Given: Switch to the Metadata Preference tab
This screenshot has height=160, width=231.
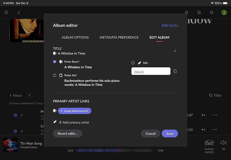Looking at the screenshot, I should (x=119, y=37).
